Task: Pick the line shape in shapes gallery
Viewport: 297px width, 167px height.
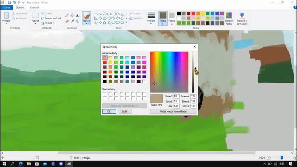Action: 96,14
